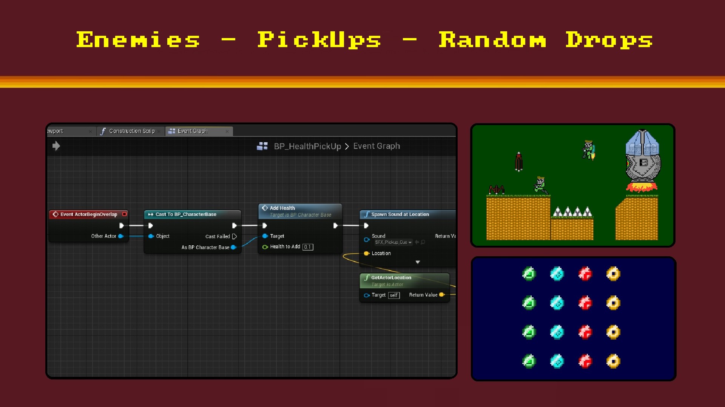Click the Cast To BP_CharacterBase node icon
The image size is (725, 407).
point(150,214)
